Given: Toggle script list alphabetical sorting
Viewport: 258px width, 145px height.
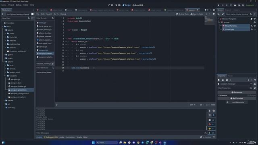Looking at the screenshot, I should [53, 64].
